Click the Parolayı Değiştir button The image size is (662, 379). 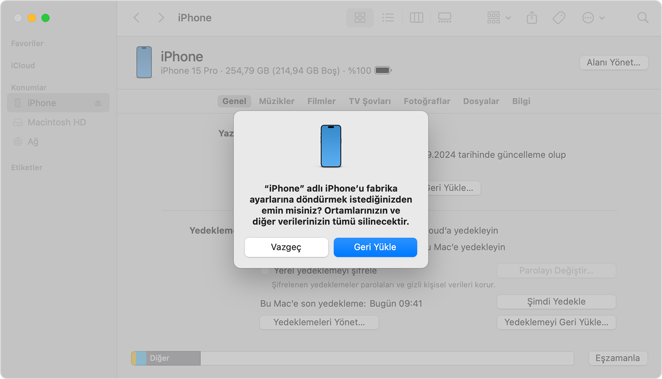556,271
